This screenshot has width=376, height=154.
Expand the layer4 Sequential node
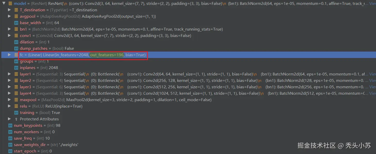pyautogui.click(x=10, y=93)
